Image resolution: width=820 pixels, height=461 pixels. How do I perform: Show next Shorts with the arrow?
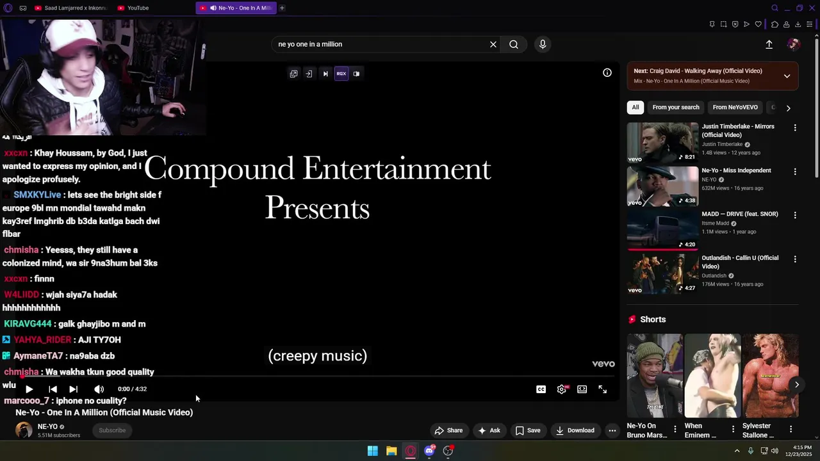point(796,385)
